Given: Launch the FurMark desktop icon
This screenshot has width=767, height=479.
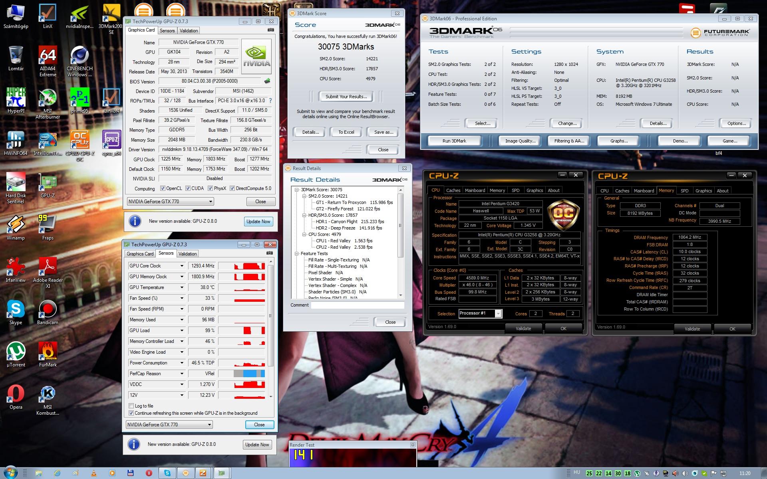Looking at the screenshot, I should point(48,354).
